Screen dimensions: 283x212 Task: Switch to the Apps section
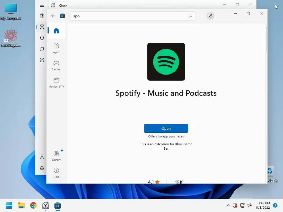[x=56, y=48]
